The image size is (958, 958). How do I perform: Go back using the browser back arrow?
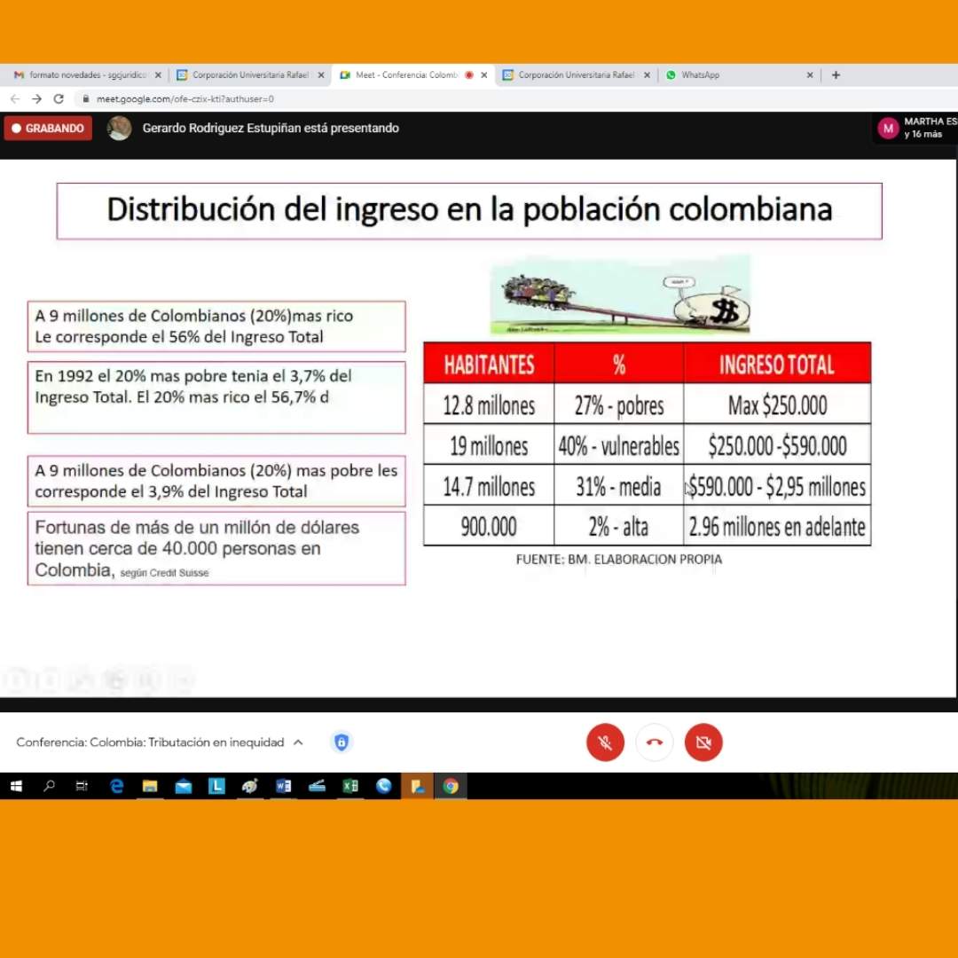(x=15, y=99)
